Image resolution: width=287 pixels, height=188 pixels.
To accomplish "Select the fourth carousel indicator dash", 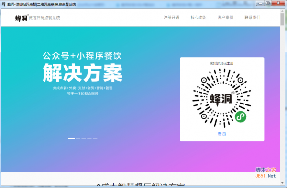I will click(89, 138).
